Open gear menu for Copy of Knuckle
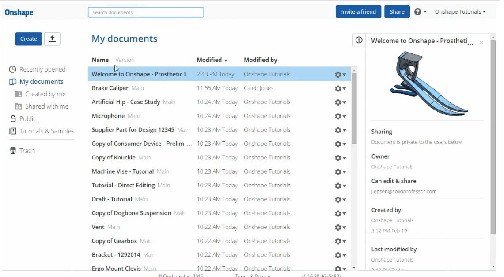Viewport: 504px width, 277px height. tap(341, 158)
